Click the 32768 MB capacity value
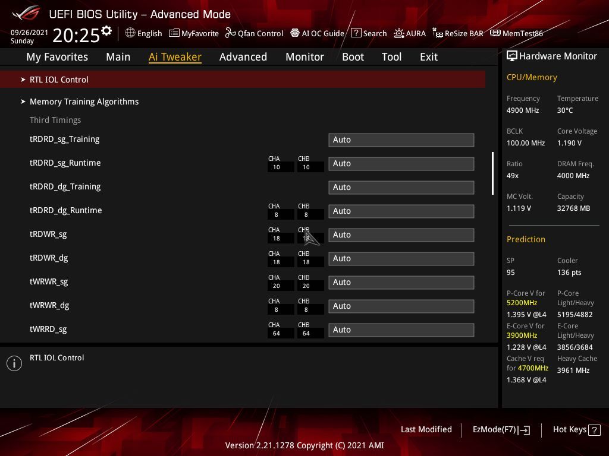This screenshot has width=609, height=456. tap(573, 208)
